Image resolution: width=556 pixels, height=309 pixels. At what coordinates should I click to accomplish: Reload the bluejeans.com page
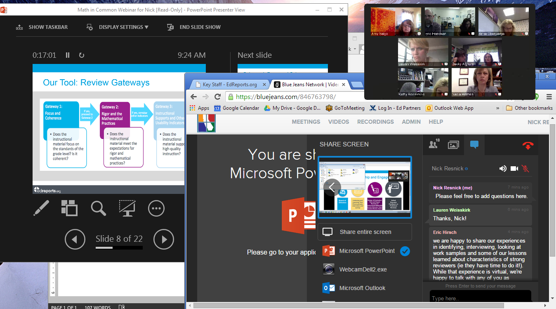pyautogui.click(x=218, y=97)
